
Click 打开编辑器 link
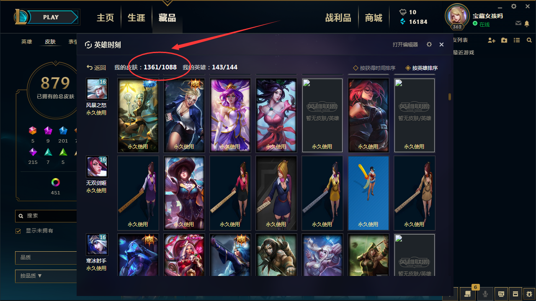point(405,44)
